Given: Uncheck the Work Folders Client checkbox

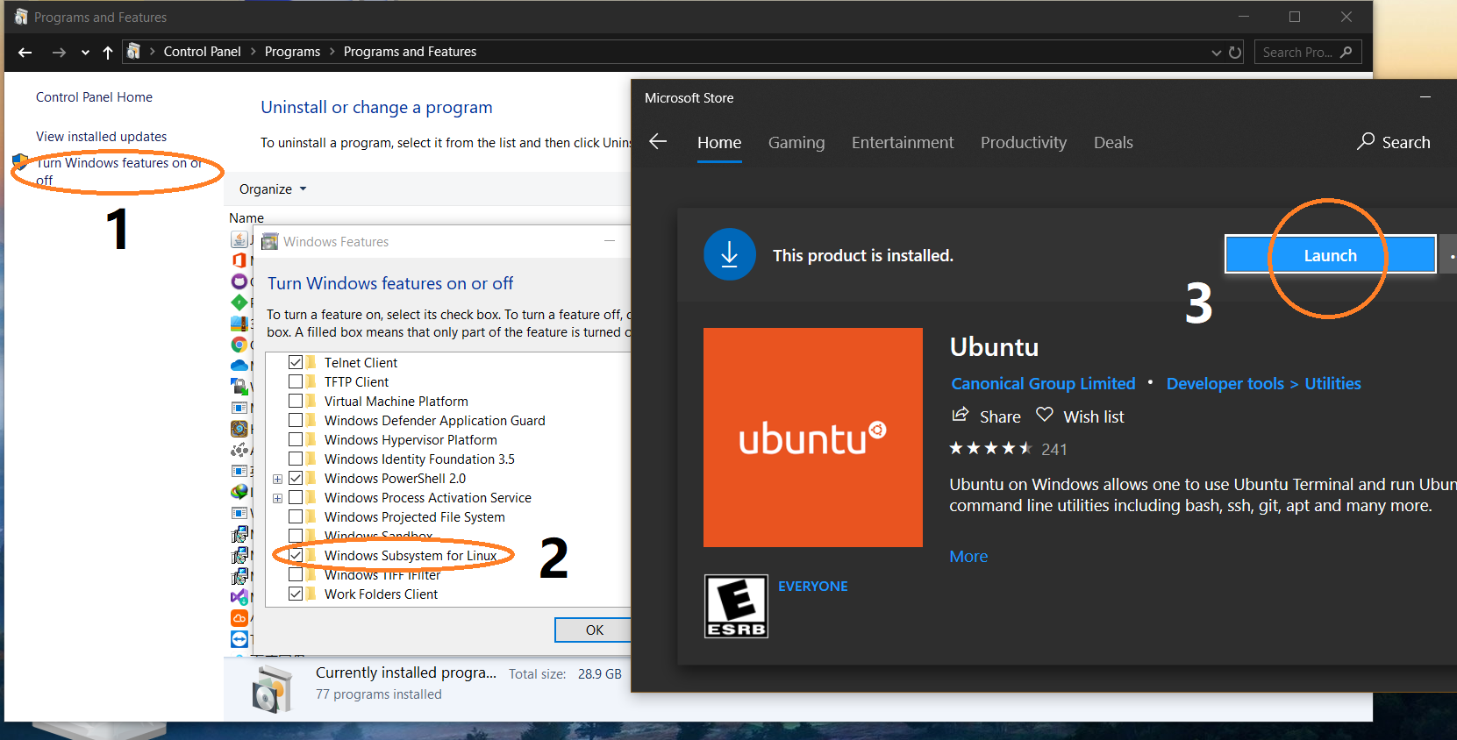Looking at the screenshot, I should (x=296, y=594).
